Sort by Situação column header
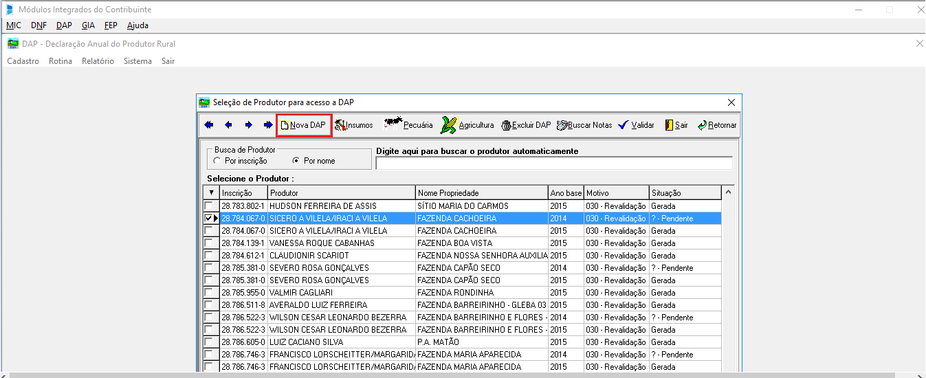Screen dimensions: 926x378 coord(685,192)
